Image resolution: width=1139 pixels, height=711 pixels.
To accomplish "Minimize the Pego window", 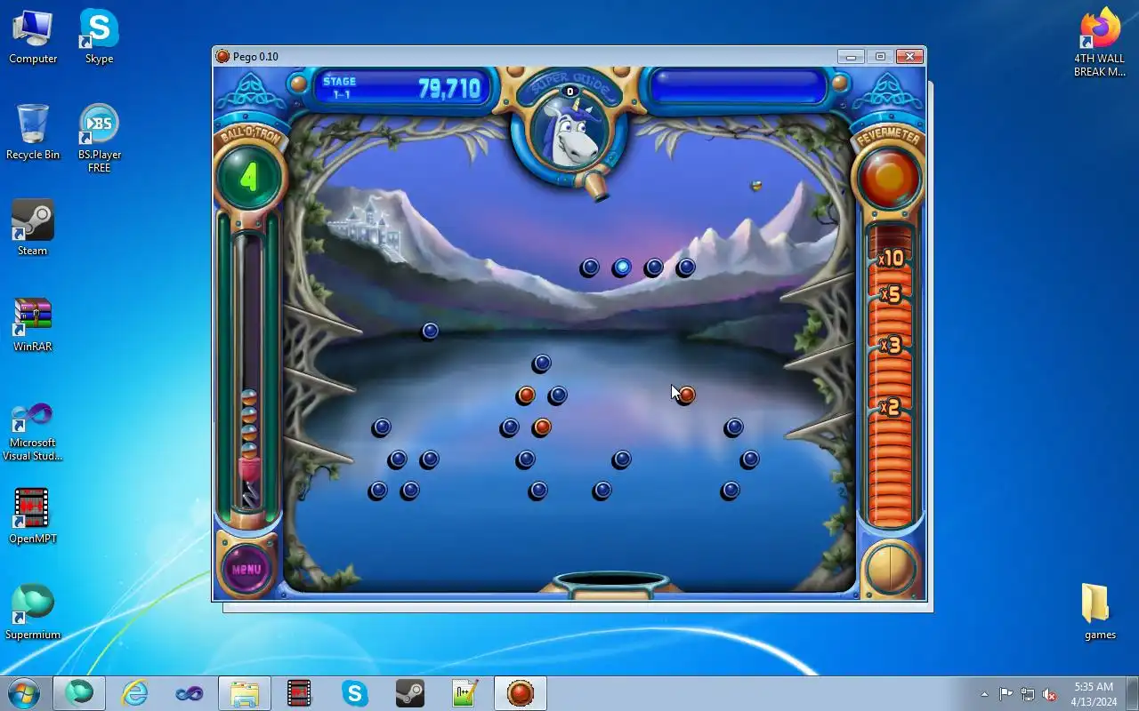I will click(x=851, y=57).
